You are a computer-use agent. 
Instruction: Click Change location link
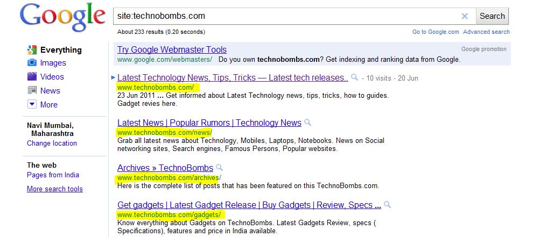click(x=52, y=143)
